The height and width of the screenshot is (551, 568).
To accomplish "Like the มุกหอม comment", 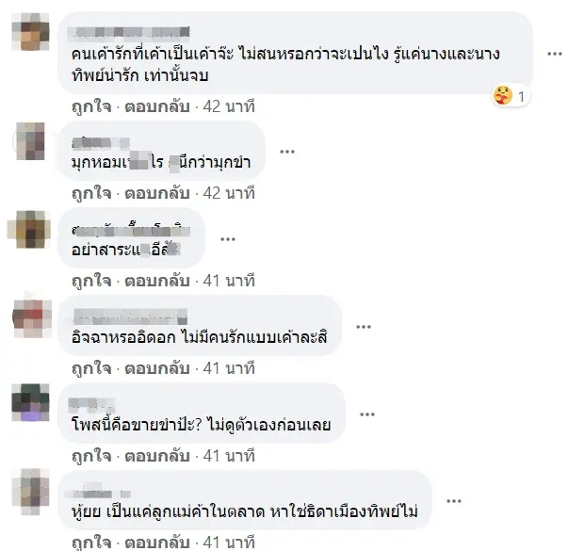I will [91, 193].
